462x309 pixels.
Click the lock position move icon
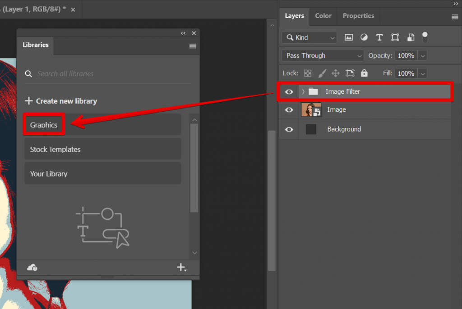point(336,73)
